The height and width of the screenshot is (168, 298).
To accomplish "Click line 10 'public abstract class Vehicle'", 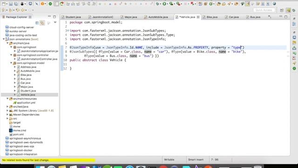I will tap(98, 60).
